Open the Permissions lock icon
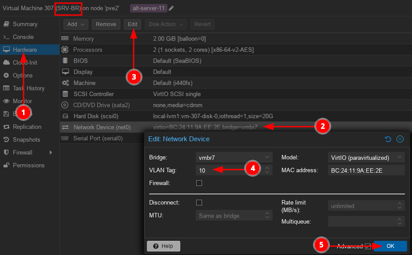The width and height of the screenshot is (412, 255). point(6,166)
